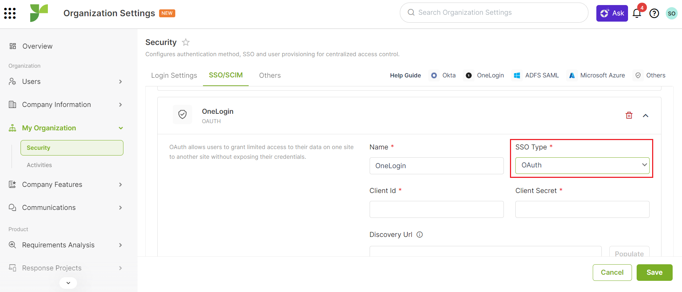Expand the Company Information sidebar section
The image size is (682, 292).
66,104
